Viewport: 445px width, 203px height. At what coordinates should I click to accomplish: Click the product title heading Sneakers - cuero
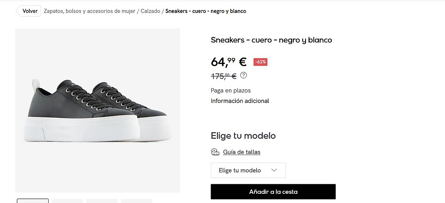[x=271, y=40]
